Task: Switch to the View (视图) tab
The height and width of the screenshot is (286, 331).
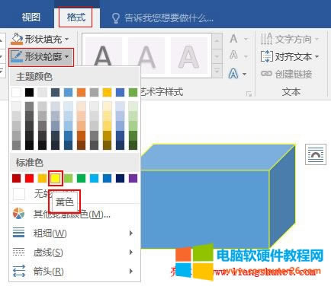Action: coord(31,17)
